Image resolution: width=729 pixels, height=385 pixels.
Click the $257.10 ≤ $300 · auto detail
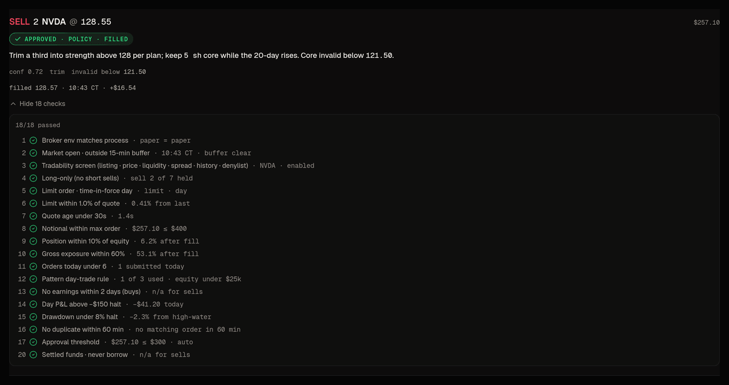[152, 342]
